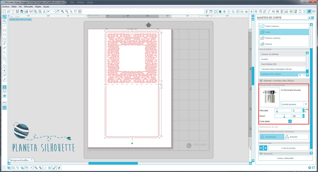This screenshot has height=172, width=318.
Task: Select the Edit Points tool
Action: pos(4,21)
